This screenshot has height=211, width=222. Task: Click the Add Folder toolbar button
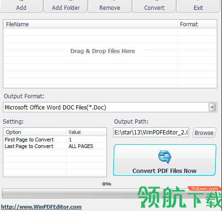click(x=66, y=6)
